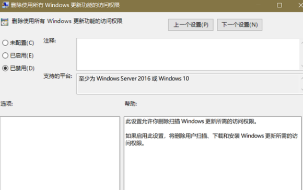The width and height of the screenshot is (303, 190).
Task: Click the policy setting icon beside heading
Action: 5,21
